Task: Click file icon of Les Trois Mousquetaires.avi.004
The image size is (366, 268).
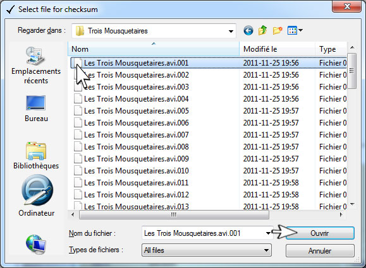Action: (x=78, y=99)
